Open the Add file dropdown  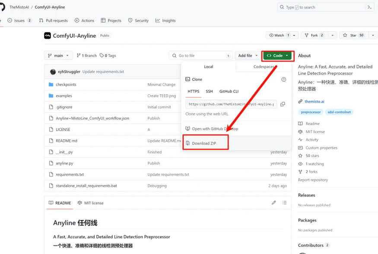[248, 55]
